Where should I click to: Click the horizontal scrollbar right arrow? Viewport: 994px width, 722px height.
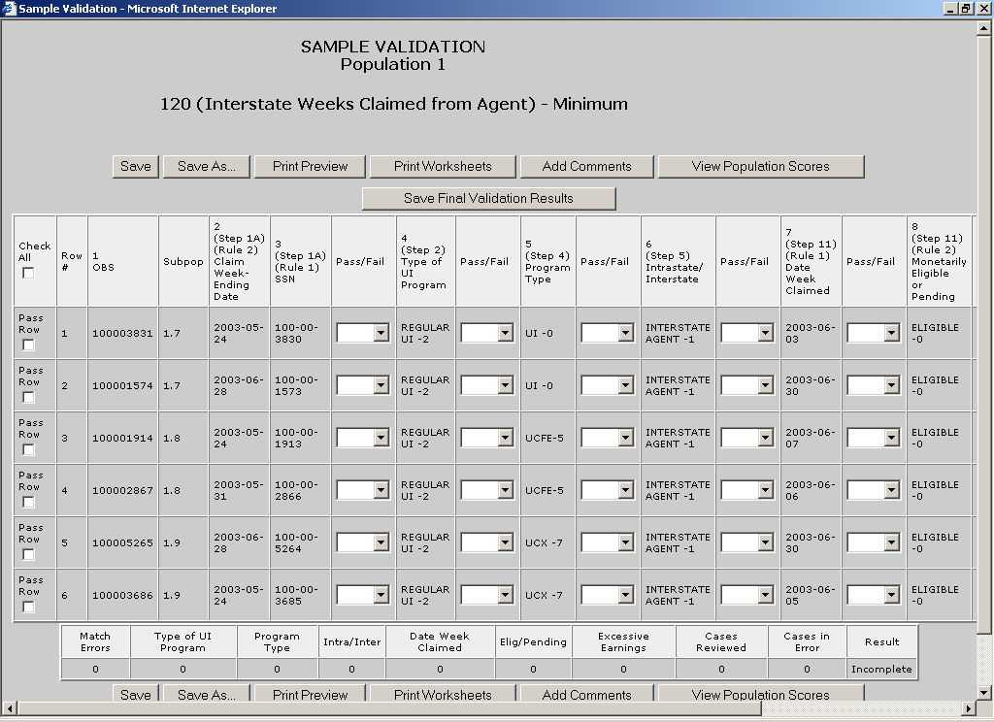967,708
